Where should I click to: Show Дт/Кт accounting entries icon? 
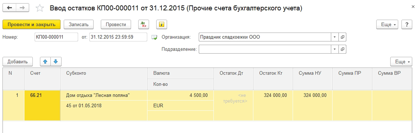pos(144,24)
